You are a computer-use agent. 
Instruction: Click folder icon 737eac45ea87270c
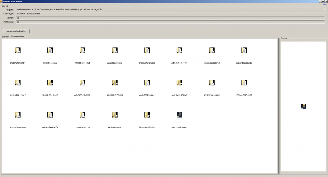pos(82,115)
